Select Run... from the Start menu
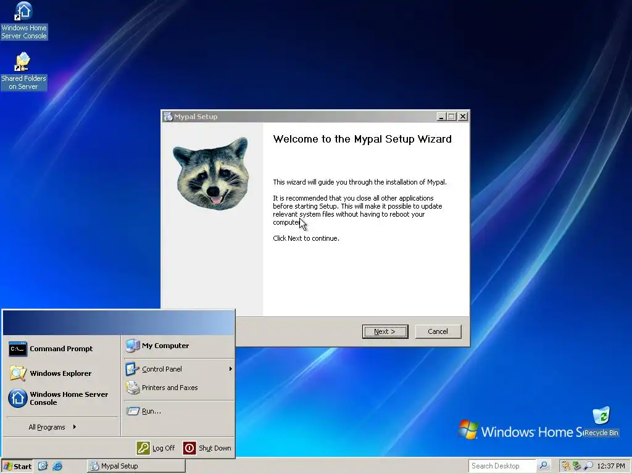 click(x=179, y=411)
